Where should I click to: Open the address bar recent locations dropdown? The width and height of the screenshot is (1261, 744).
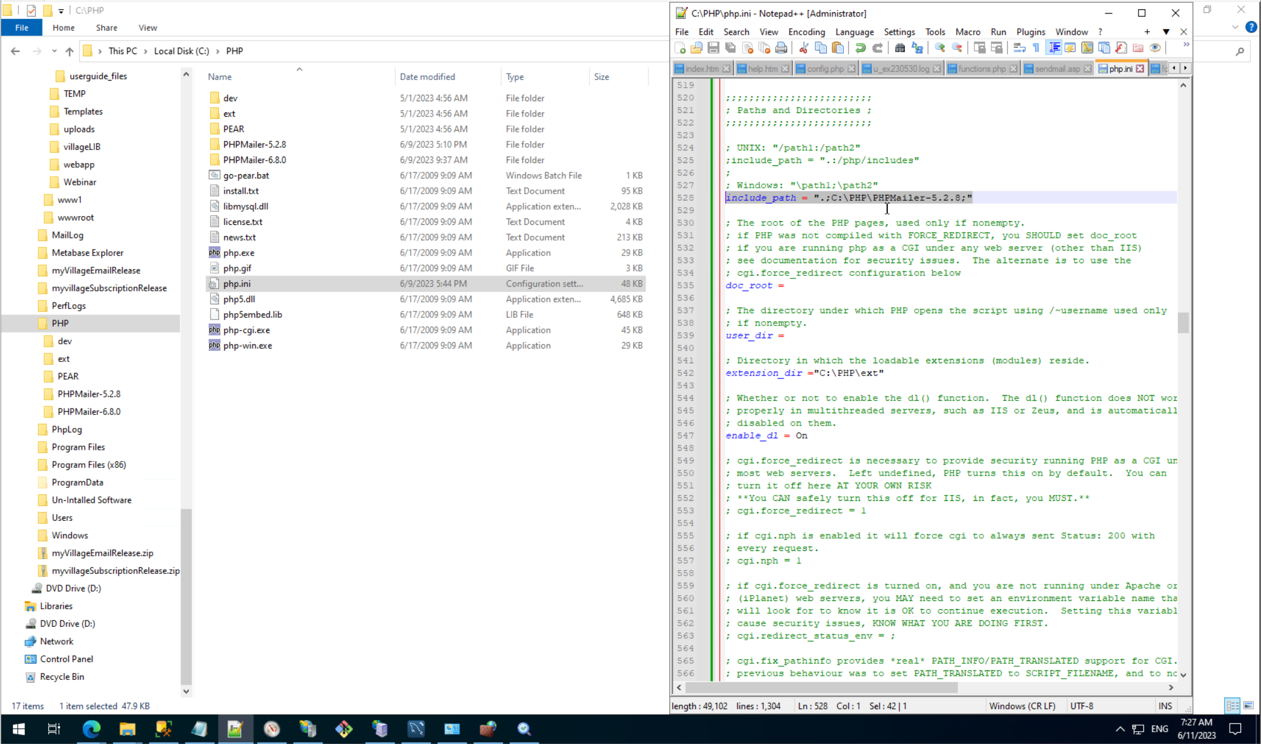(54, 51)
